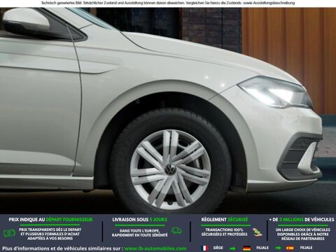Image resolution: width=336 pixels, height=252 pixels.
Task: Click the secure payment hand icon
Action: (258, 232)
